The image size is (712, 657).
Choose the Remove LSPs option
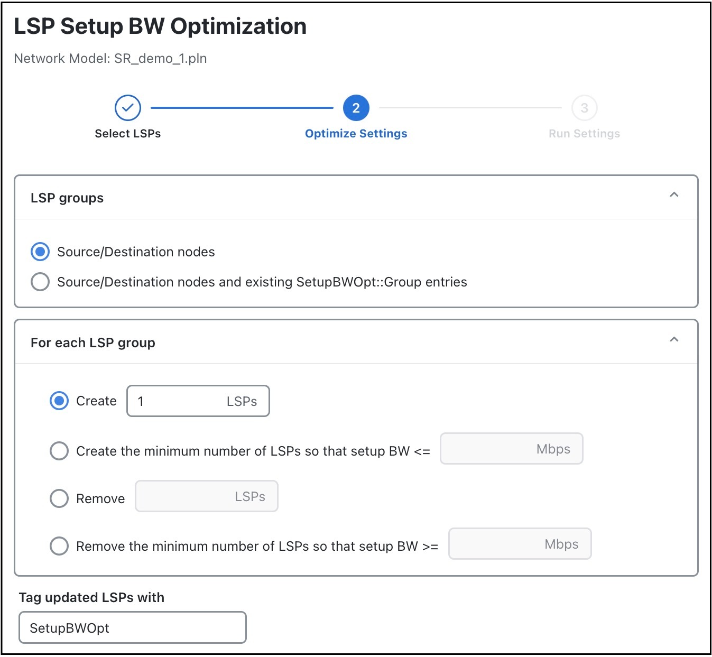coord(59,498)
